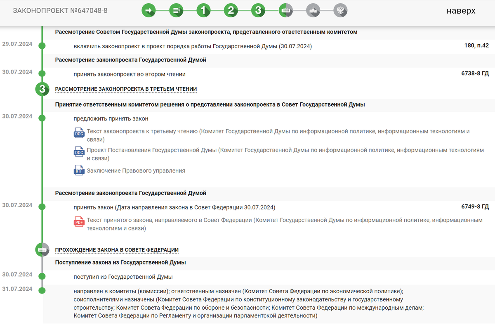Click timeline dot for 'поступил из Государственной Думы'

click(42, 276)
